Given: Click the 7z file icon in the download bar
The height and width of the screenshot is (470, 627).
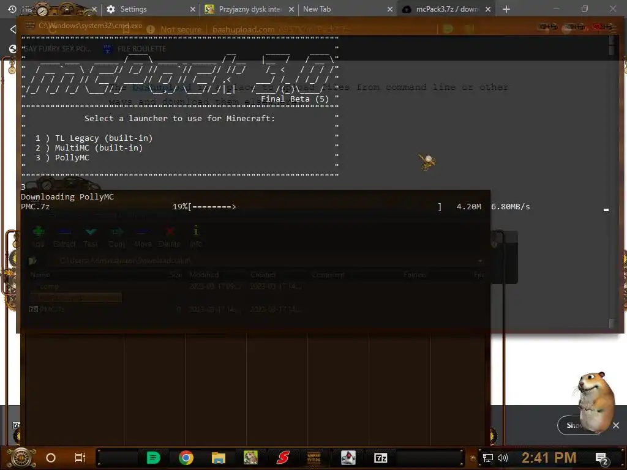Looking at the screenshot, I should pos(16,425).
